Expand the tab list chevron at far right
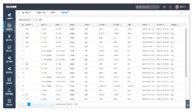Screen dimensions: 194x112 186,13
